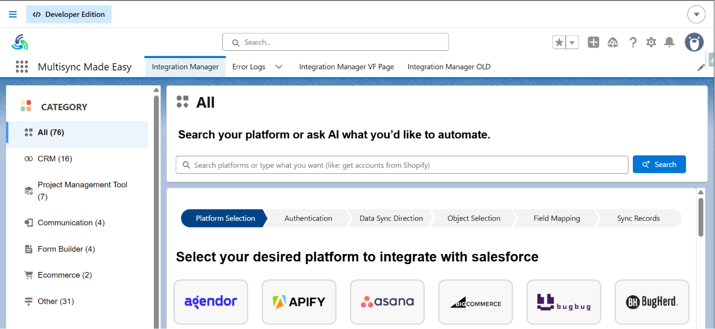The height and width of the screenshot is (329, 715).
Task: Select Project Management Tool (7) category
Action: (77, 191)
